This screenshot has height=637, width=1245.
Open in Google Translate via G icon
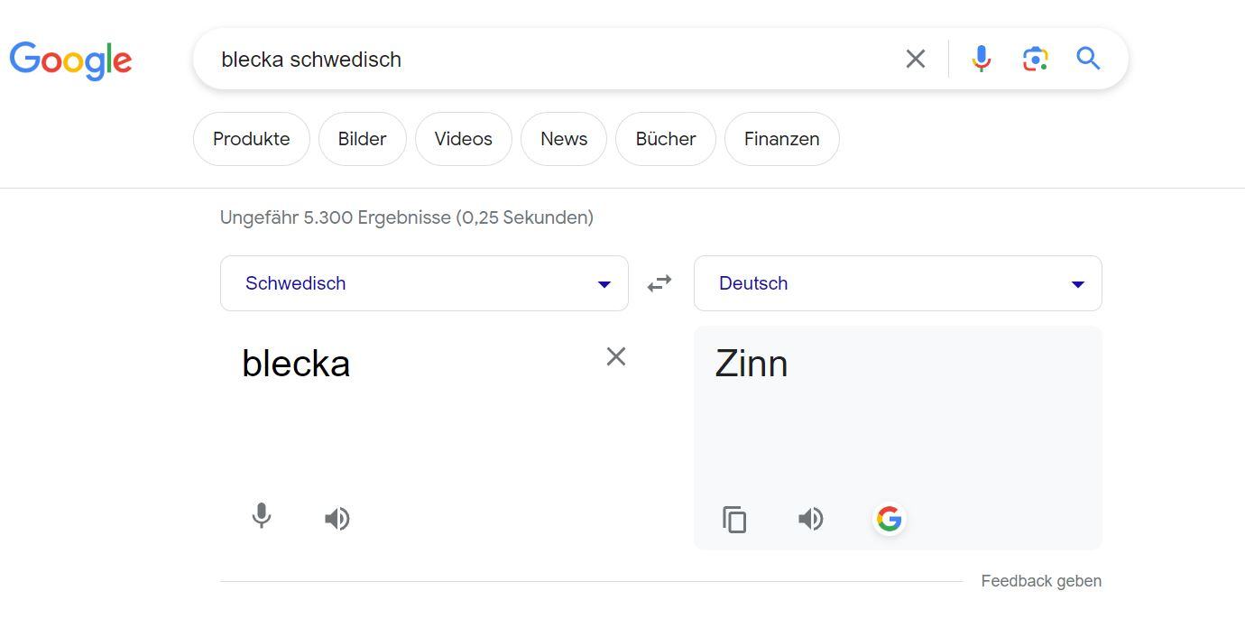tap(889, 519)
